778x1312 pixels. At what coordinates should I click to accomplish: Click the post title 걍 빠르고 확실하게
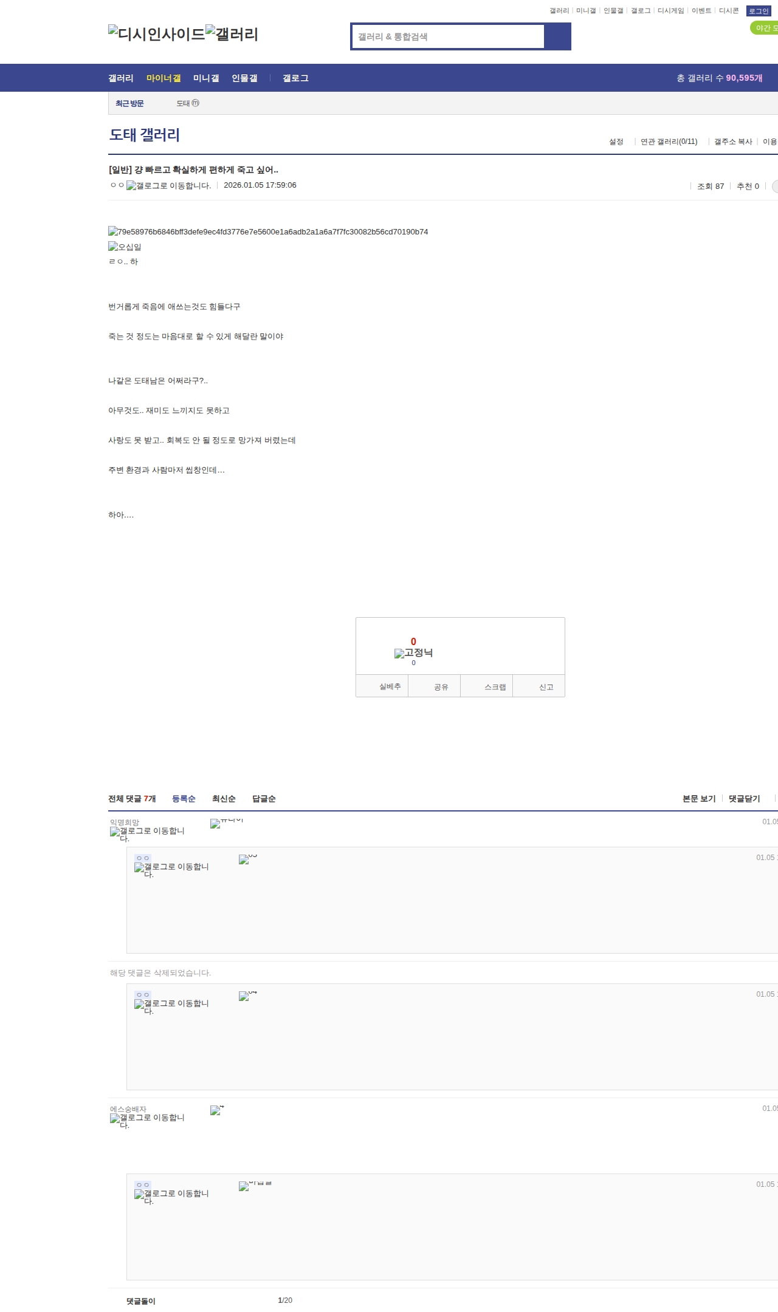193,169
